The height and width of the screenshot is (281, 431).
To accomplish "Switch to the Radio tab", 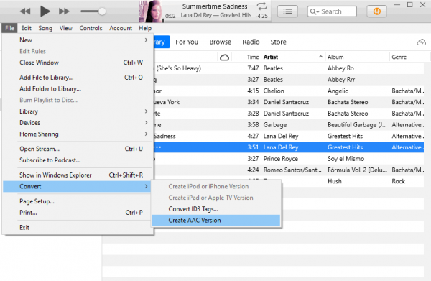I will pos(251,42).
